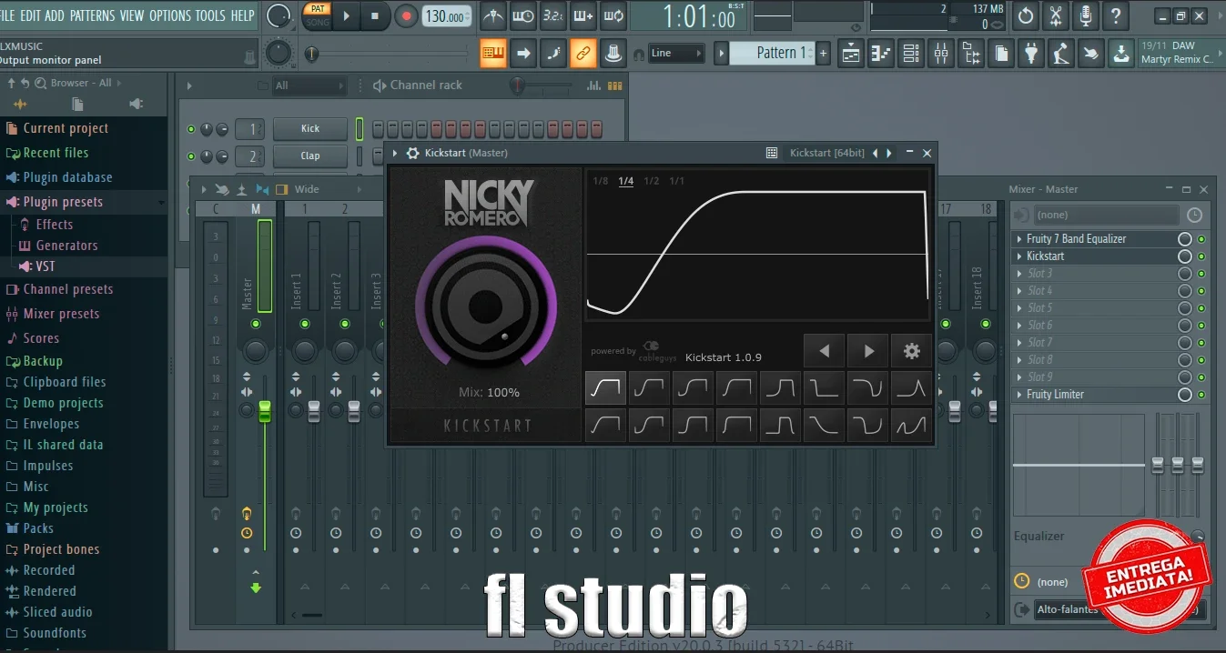Open the audio editor scissors icon

[1056, 15]
